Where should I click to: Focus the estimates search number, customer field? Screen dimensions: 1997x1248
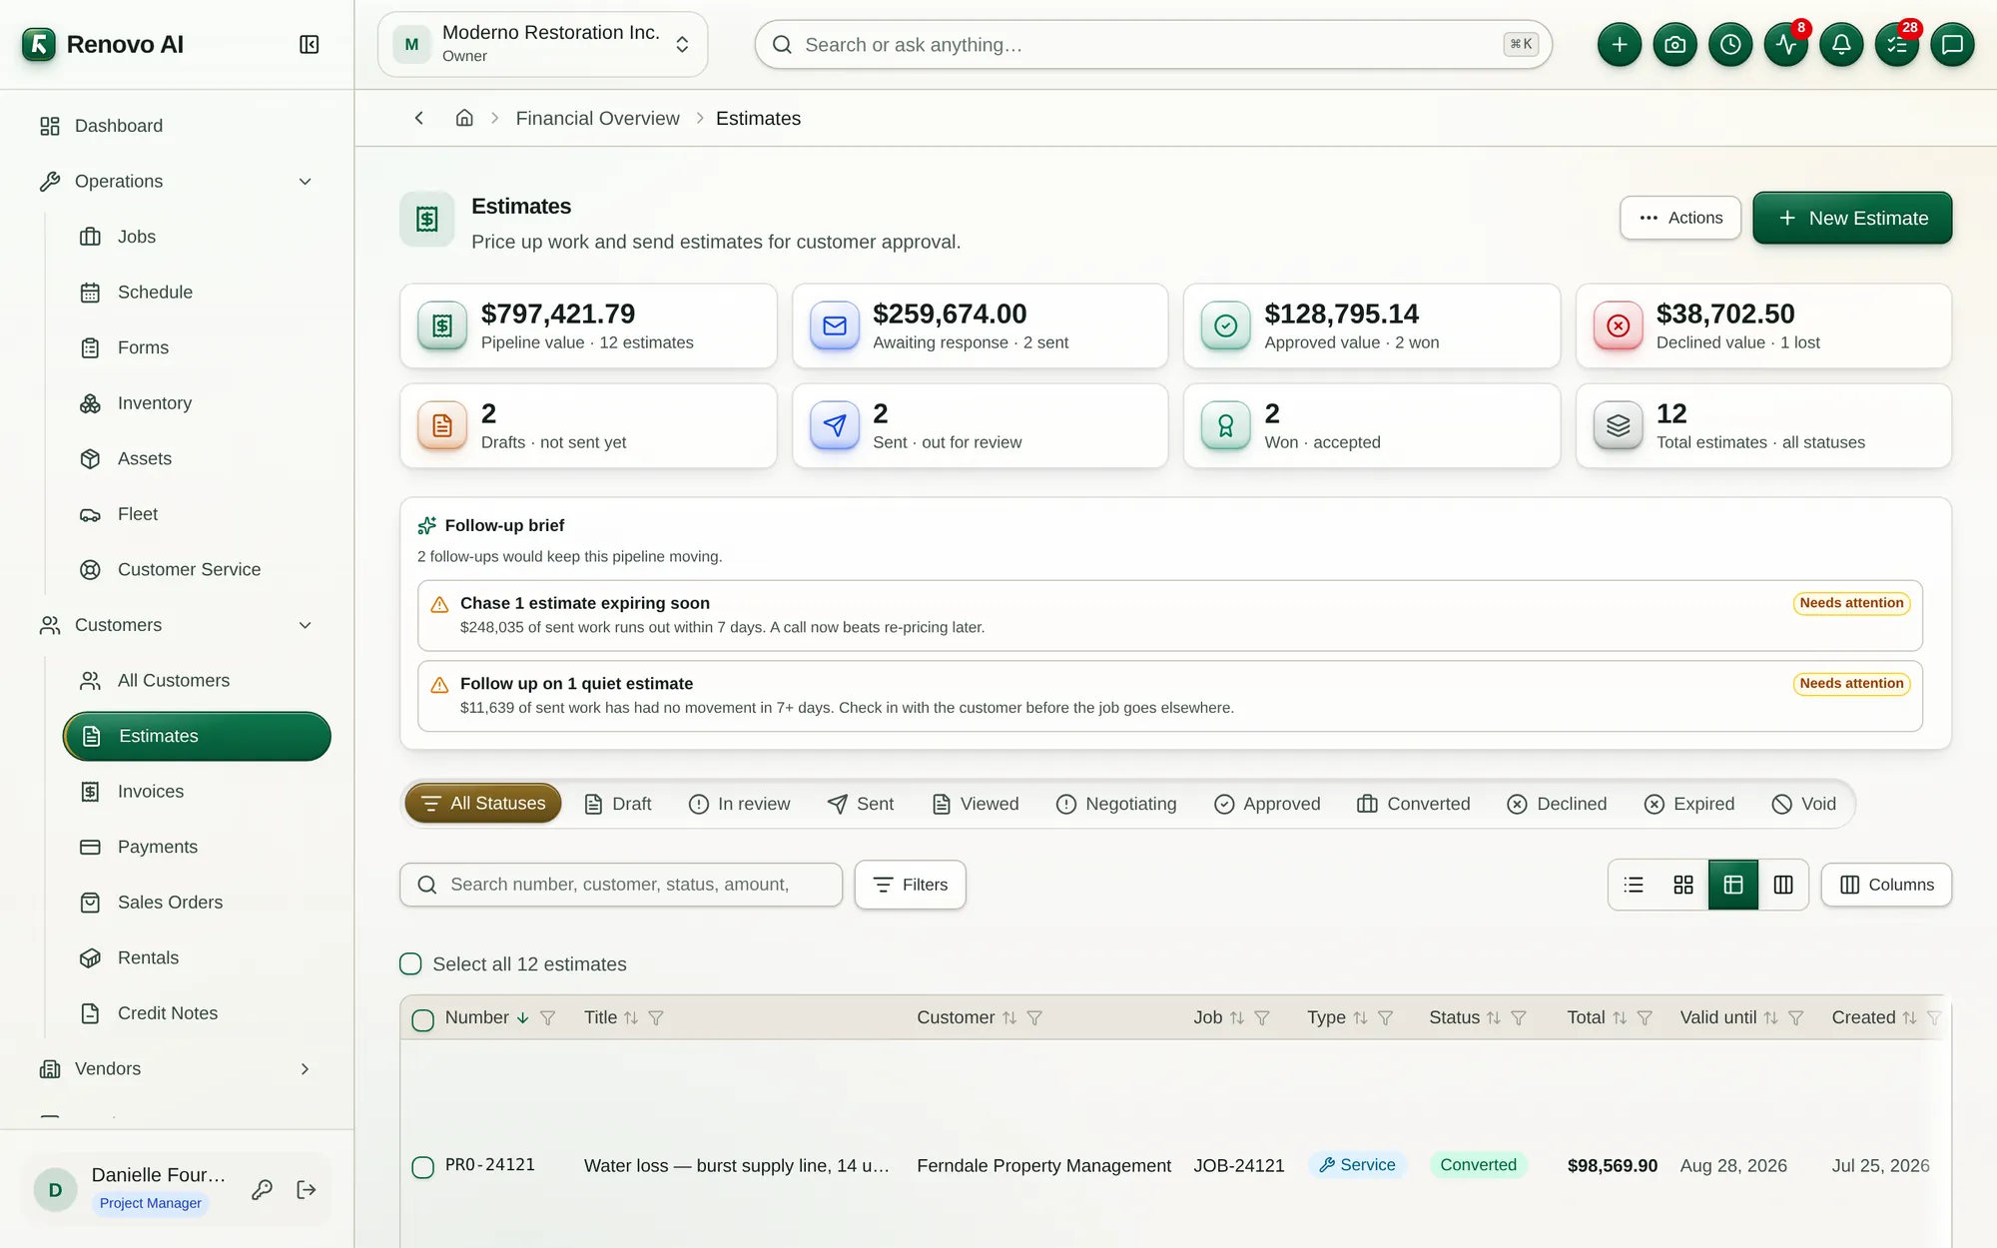point(621,885)
